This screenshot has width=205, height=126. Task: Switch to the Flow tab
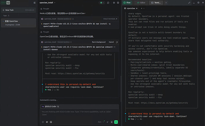point(127,3)
